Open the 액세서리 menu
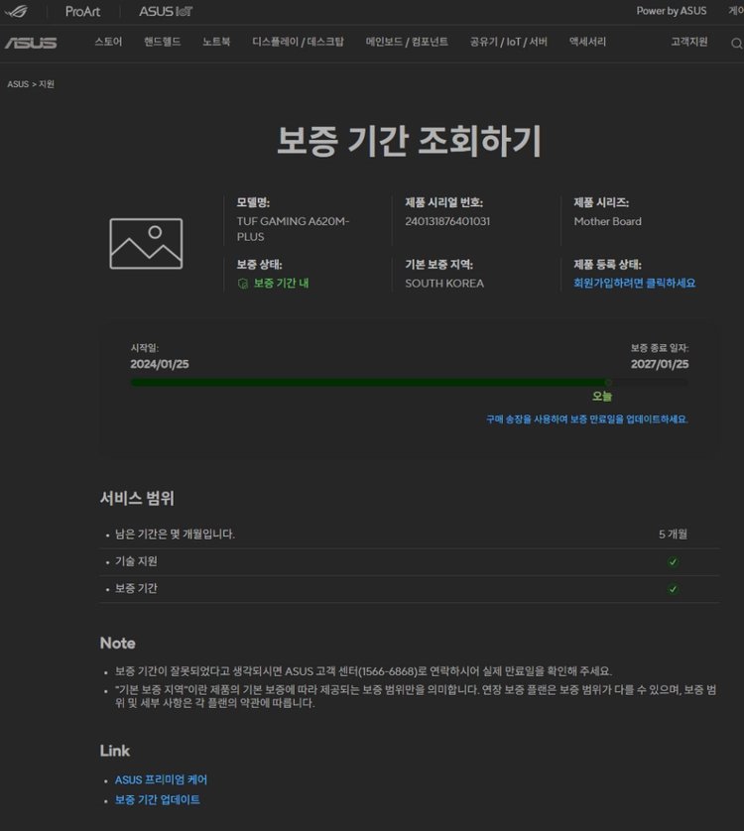 tap(587, 42)
